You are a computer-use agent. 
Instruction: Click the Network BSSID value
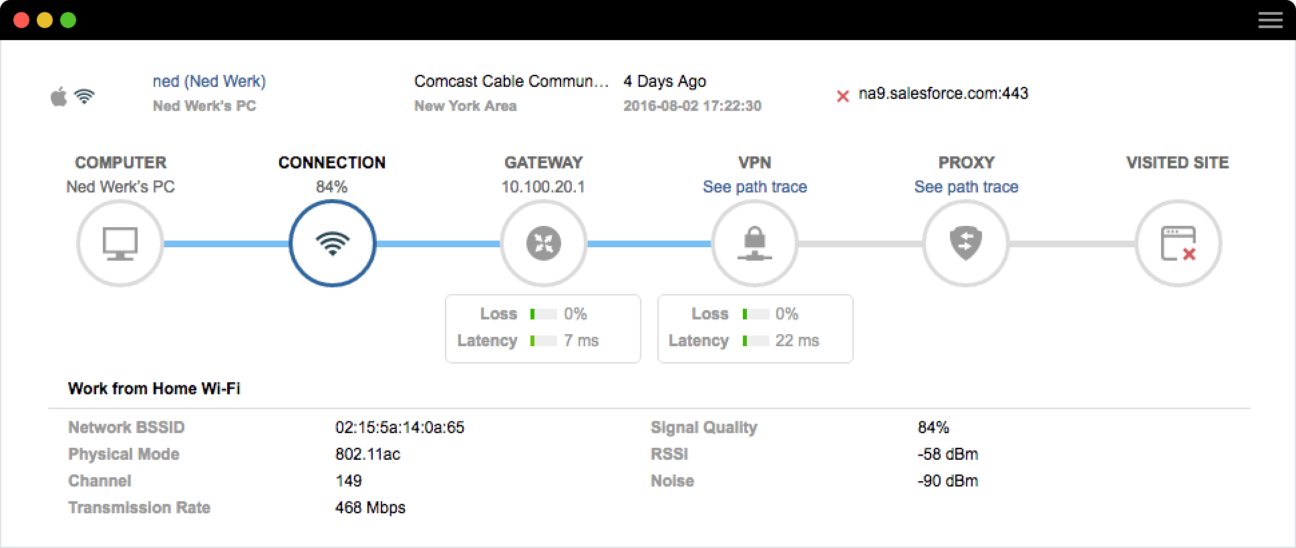coord(399,428)
